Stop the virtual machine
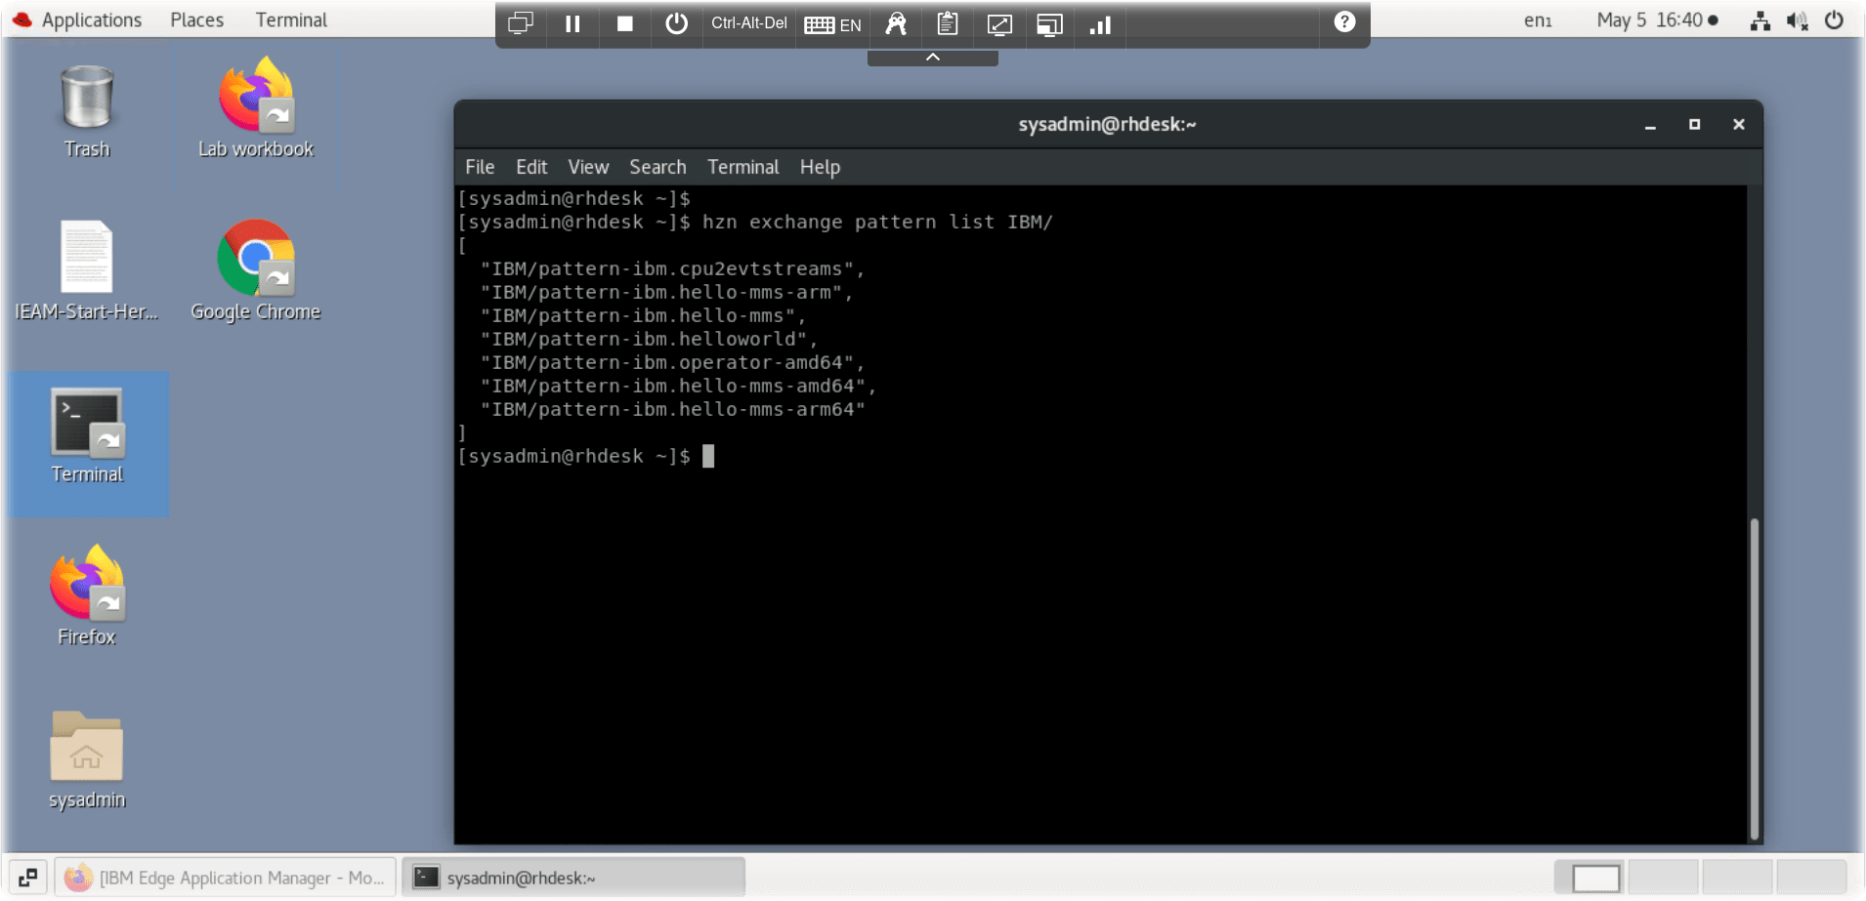1866x901 pixels. tap(625, 23)
